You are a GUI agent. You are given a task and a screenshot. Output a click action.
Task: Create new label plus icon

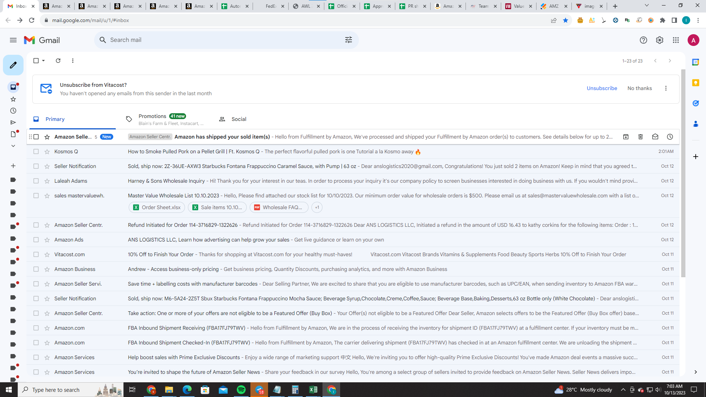(x=13, y=166)
